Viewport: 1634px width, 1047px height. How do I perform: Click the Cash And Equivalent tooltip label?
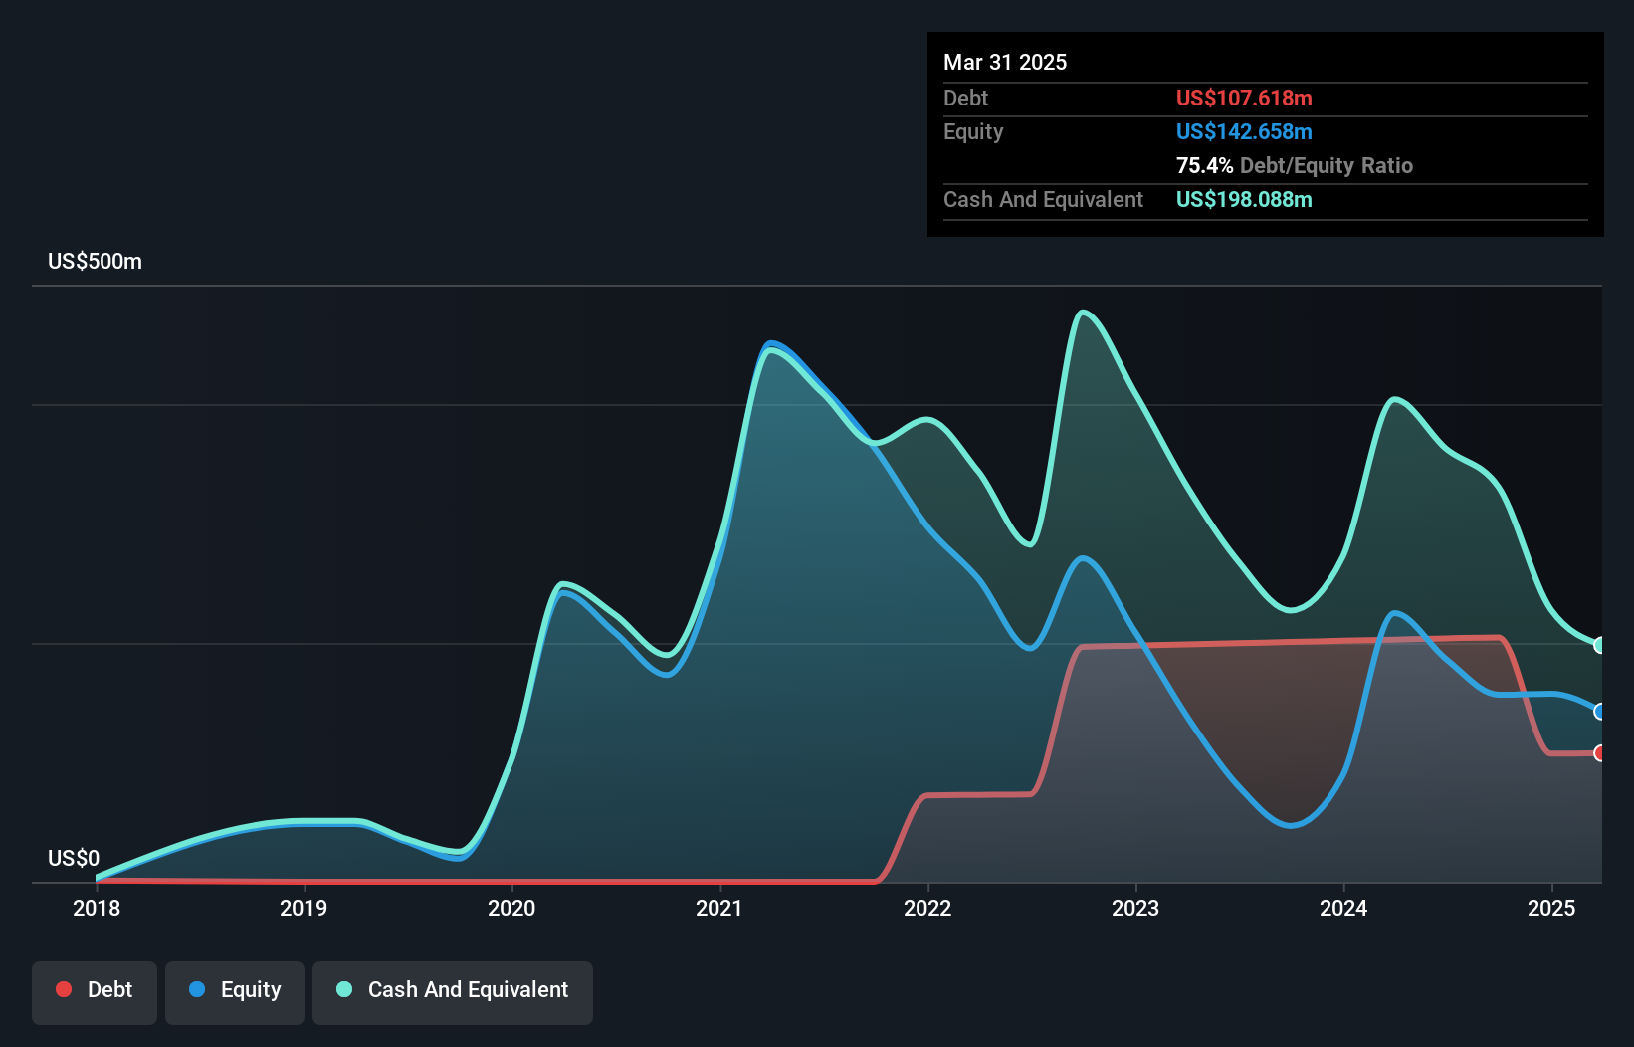coord(1043,200)
